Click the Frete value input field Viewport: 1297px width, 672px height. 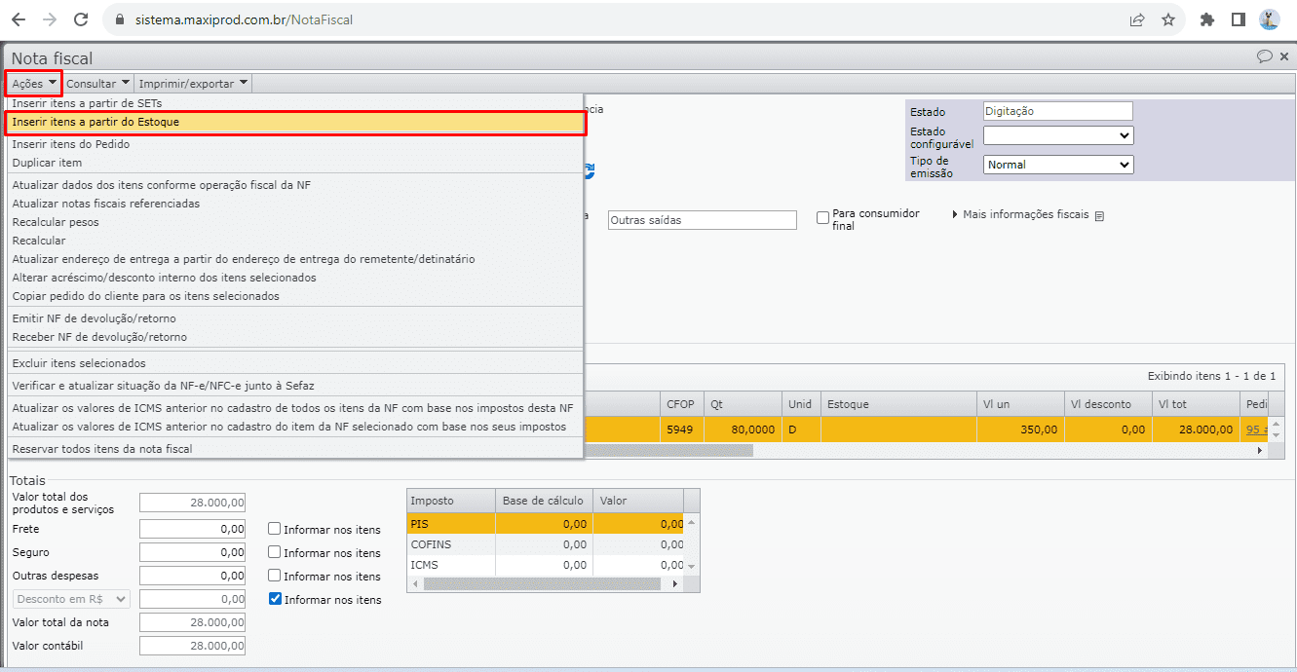[x=192, y=529]
